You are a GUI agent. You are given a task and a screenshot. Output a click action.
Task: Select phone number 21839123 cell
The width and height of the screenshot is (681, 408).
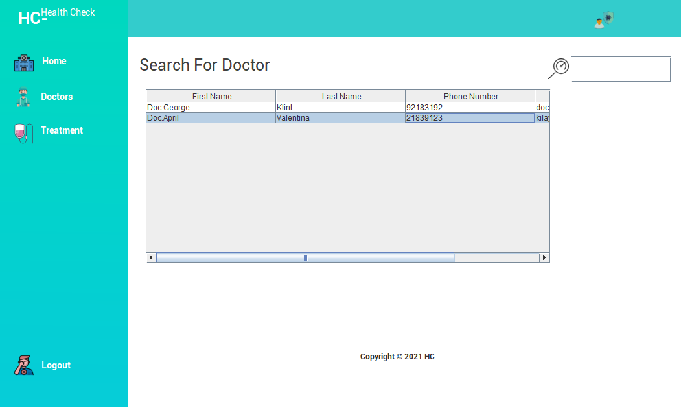pos(470,118)
